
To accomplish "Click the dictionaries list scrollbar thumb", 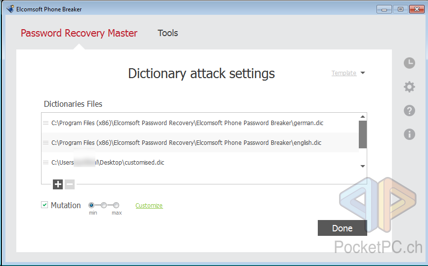I will pyautogui.click(x=362, y=134).
